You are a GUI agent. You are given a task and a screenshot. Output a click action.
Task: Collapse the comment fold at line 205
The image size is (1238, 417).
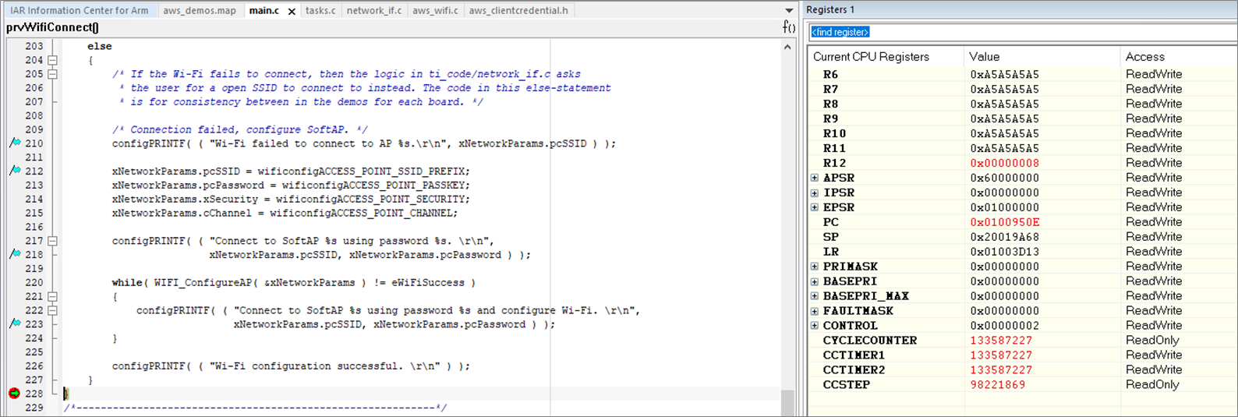(52, 74)
